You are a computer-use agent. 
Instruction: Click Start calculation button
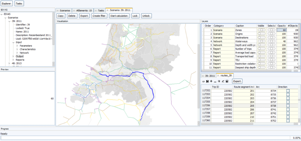(119, 16)
